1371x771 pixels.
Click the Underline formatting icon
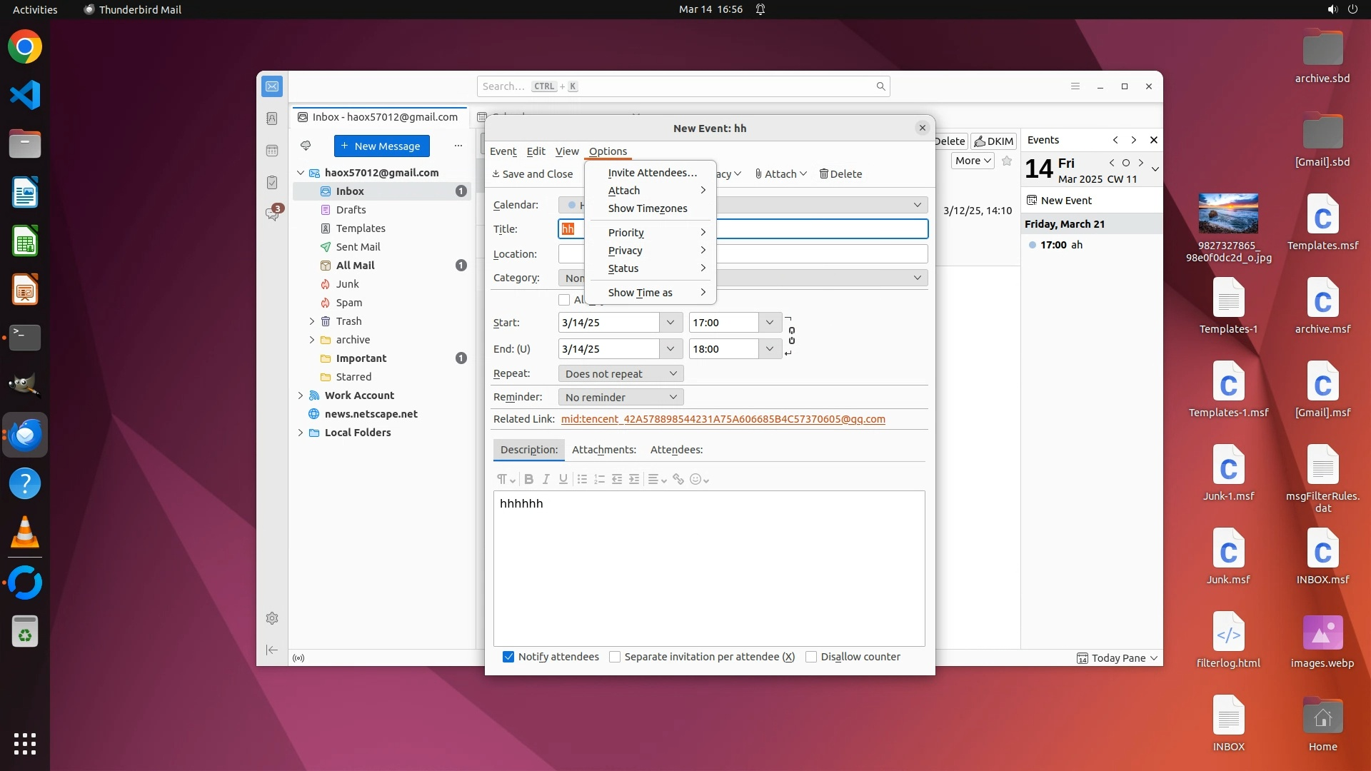[x=563, y=480]
